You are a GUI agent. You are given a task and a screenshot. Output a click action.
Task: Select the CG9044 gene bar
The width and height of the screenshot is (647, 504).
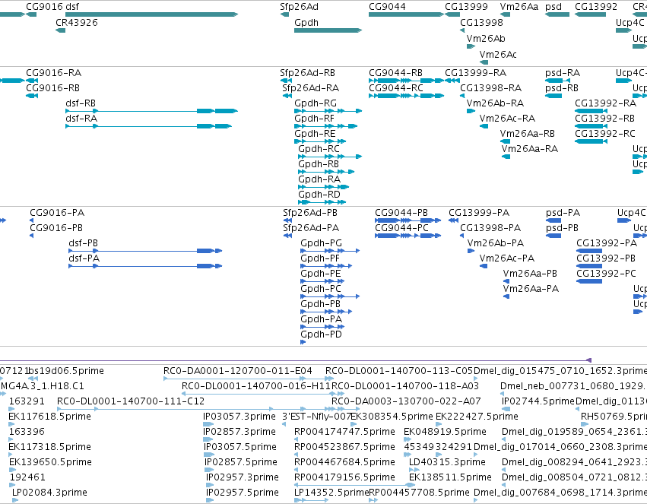point(406,14)
